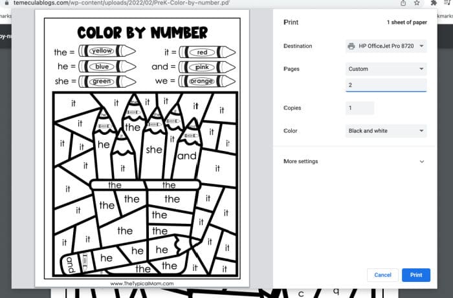Open the Pages Custom dropdown
Image resolution: width=453 pixels, height=298 pixels.
pos(386,69)
